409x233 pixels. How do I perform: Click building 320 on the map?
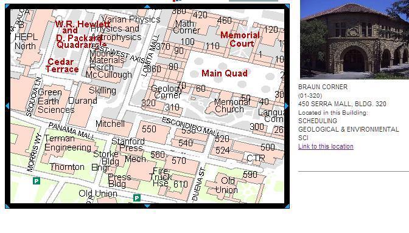point(149,103)
